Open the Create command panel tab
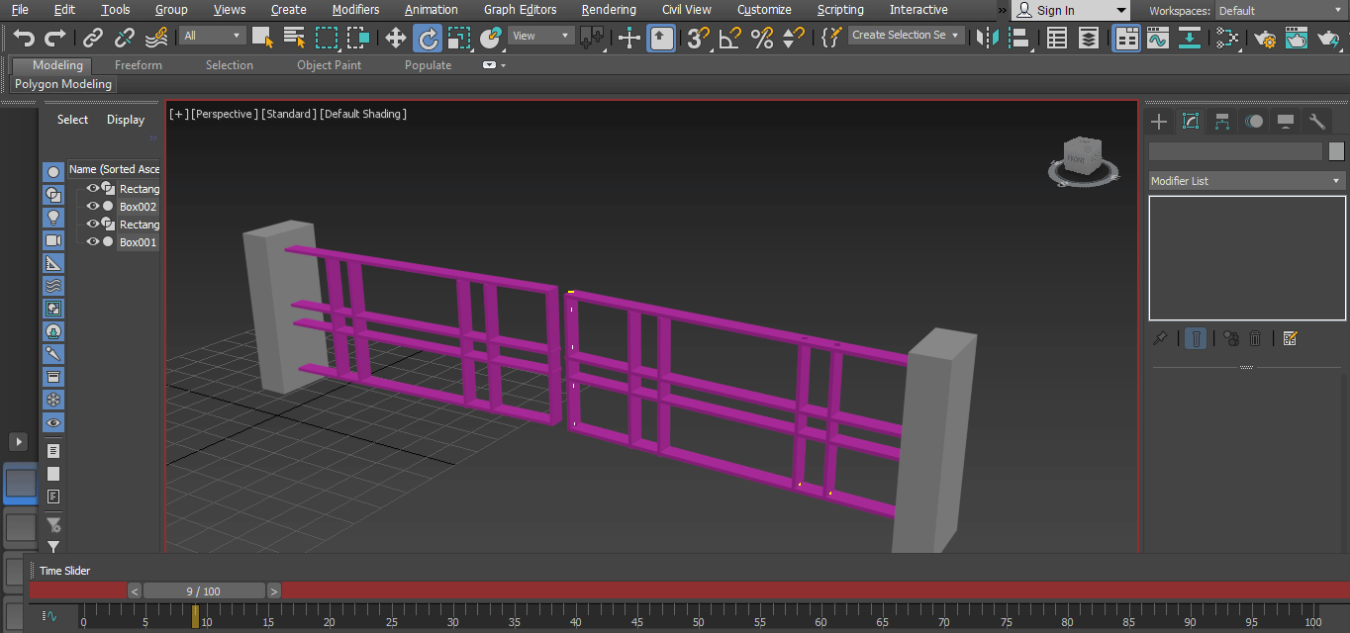This screenshot has height=633, width=1350. click(x=1159, y=122)
